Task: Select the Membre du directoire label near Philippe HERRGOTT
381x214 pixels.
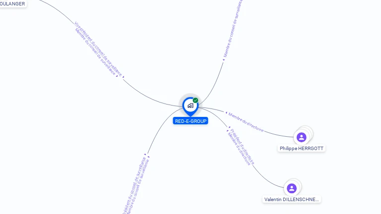Action: click(x=246, y=122)
